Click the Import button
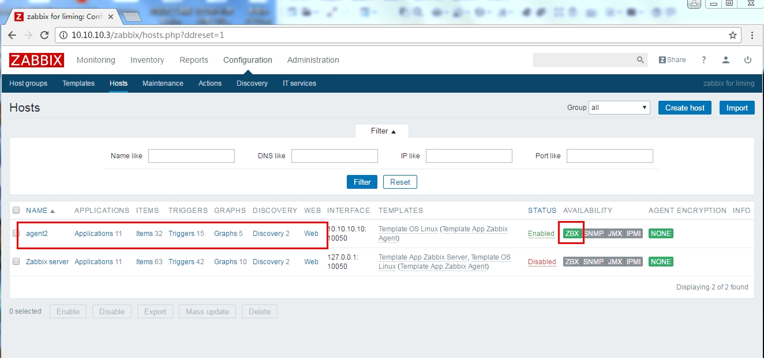The height and width of the screenshot is (358, 764). point(737,108)
